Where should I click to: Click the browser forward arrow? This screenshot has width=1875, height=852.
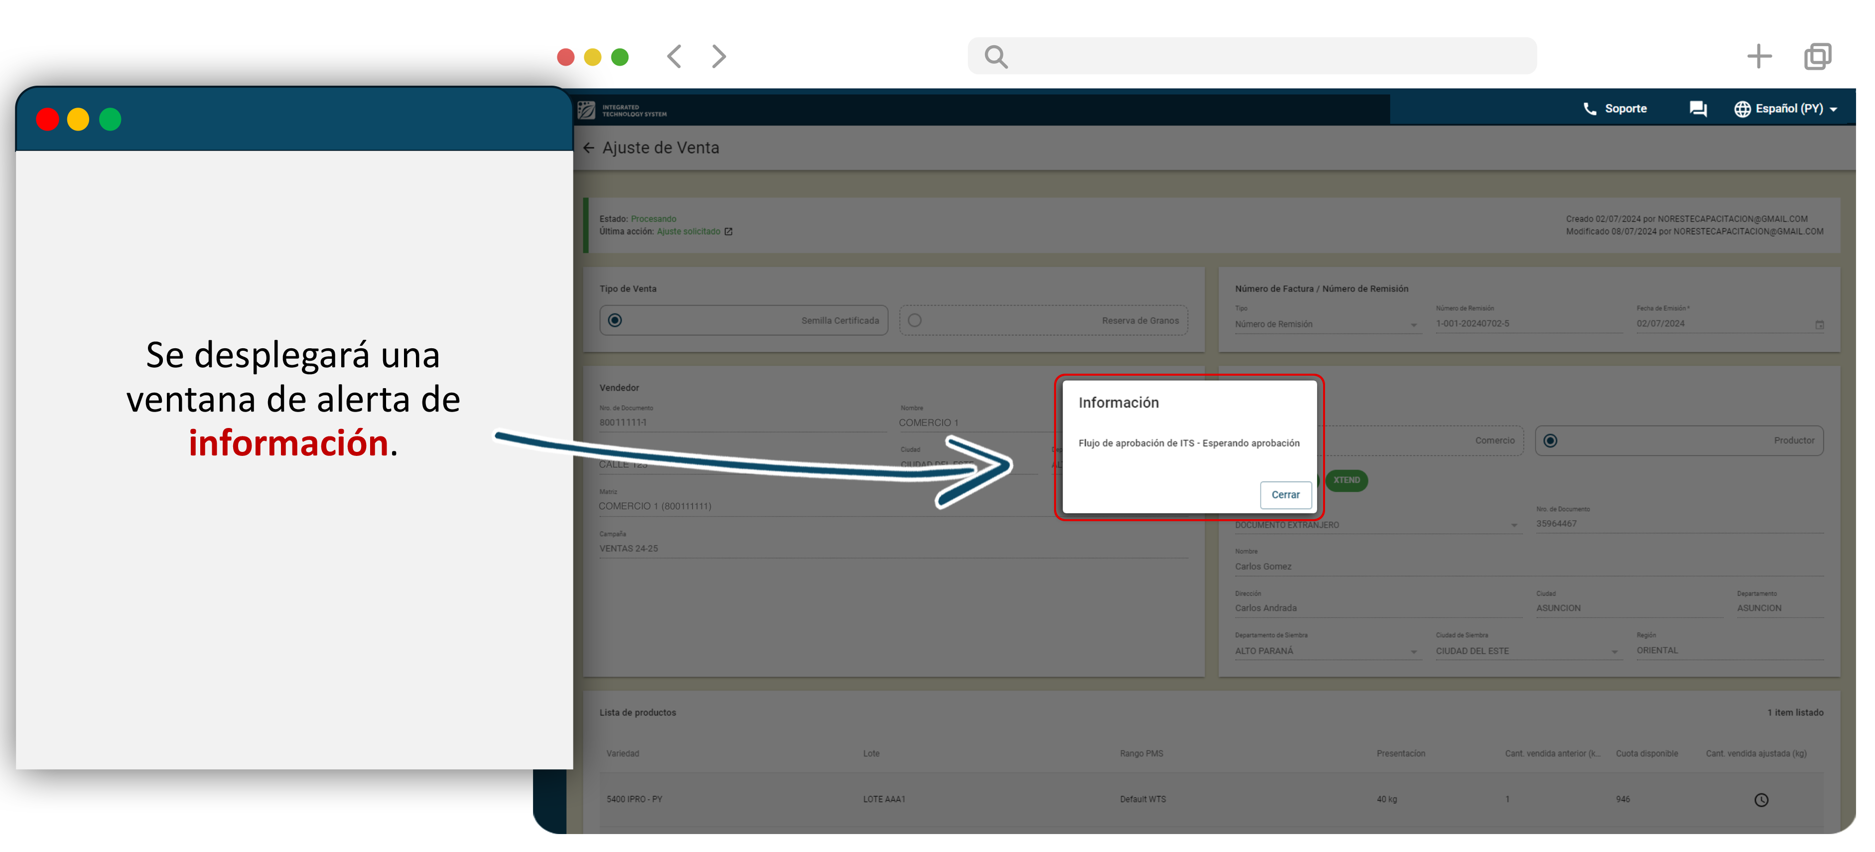pyautogui.click(x=718, y=57)
